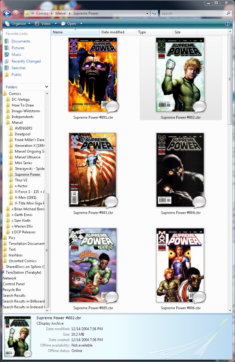Viewport: 235px width, 362px height.
Task: Click the Refresh button in address bar
Action: point(154,13)
